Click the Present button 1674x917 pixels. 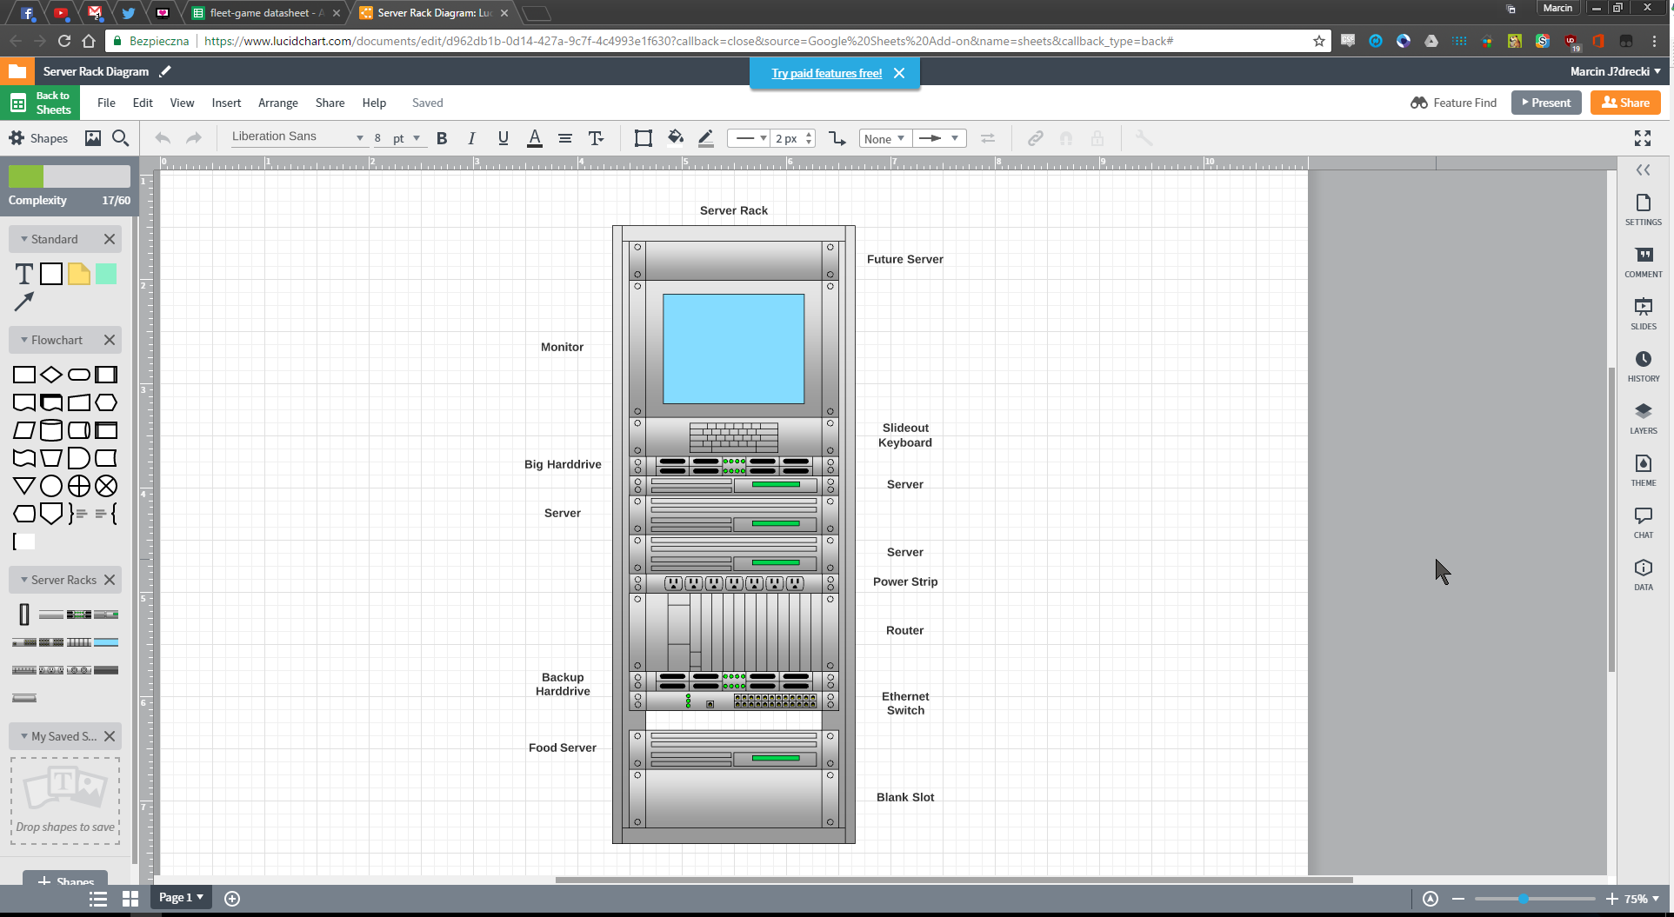coord(1545,103)
